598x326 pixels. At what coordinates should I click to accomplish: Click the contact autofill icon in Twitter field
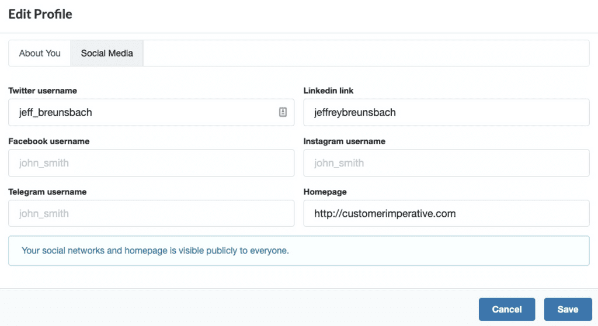283,112
